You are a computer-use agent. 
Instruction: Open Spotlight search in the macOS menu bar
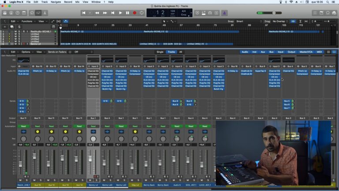click(328, 2)
